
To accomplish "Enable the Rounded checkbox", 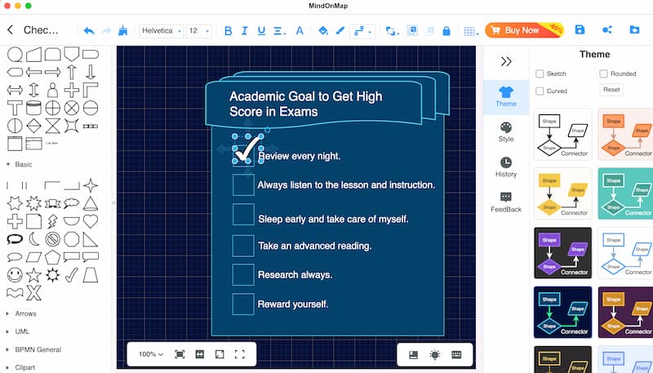I will pos(603,73).
